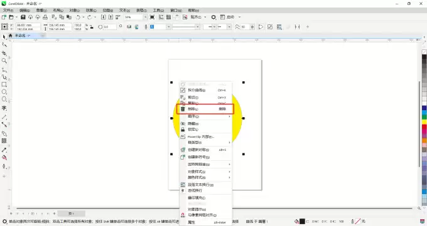Open the outline width dropdown
This screenshot has width=427, height=226.
pyautogui.click(x=168, y=27)
